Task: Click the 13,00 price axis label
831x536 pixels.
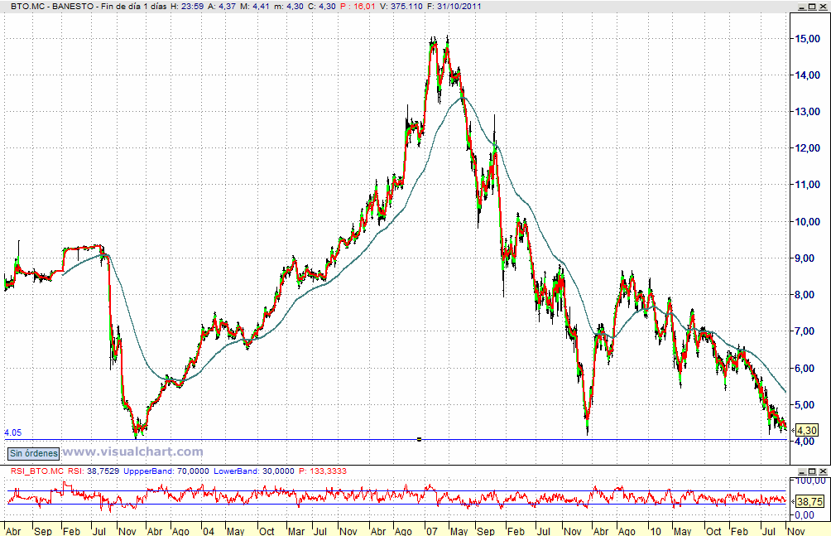Action: pos(808,112)
